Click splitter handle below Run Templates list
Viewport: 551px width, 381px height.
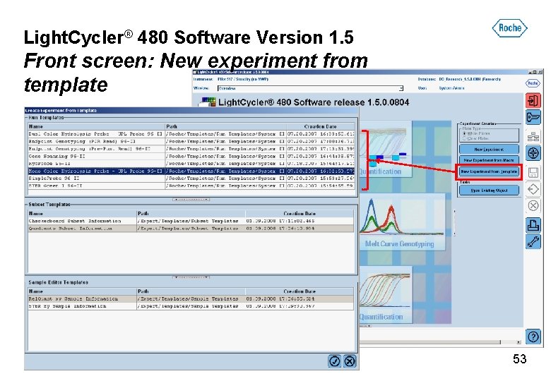[191, 199]
